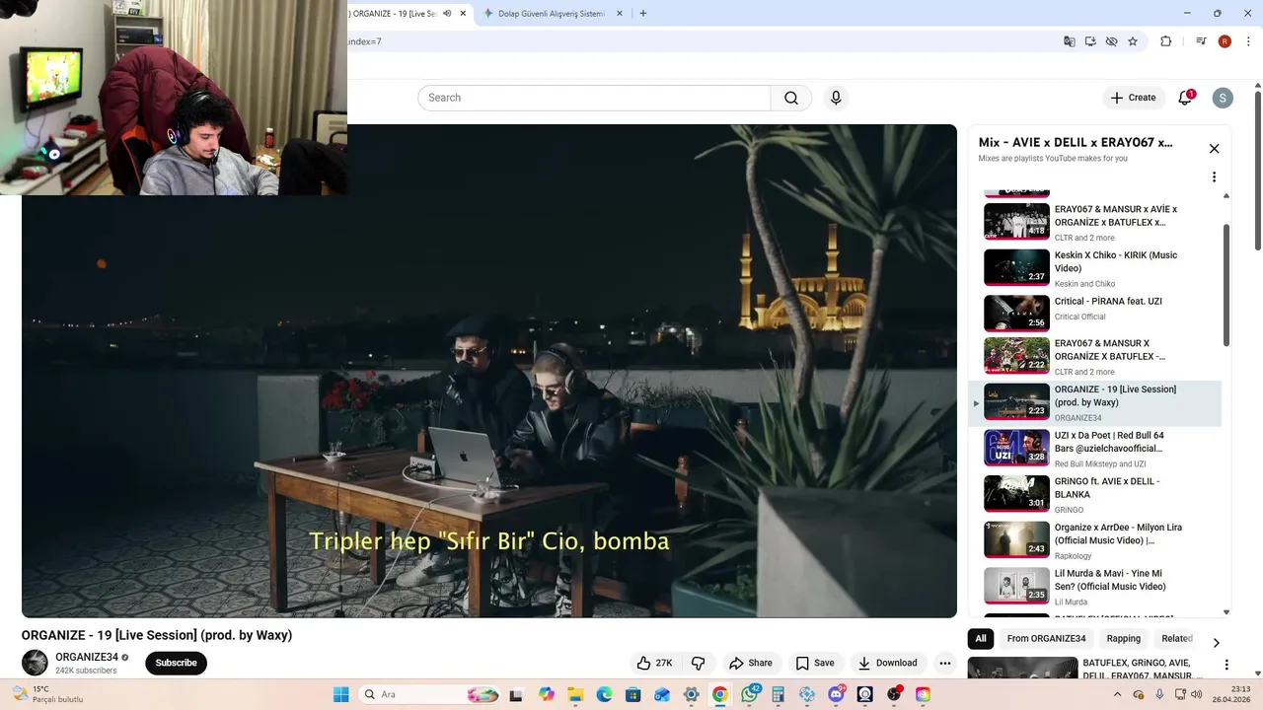Open the Windows Start menu
Screen dimensions: 1263x710
tap(340, 694)
